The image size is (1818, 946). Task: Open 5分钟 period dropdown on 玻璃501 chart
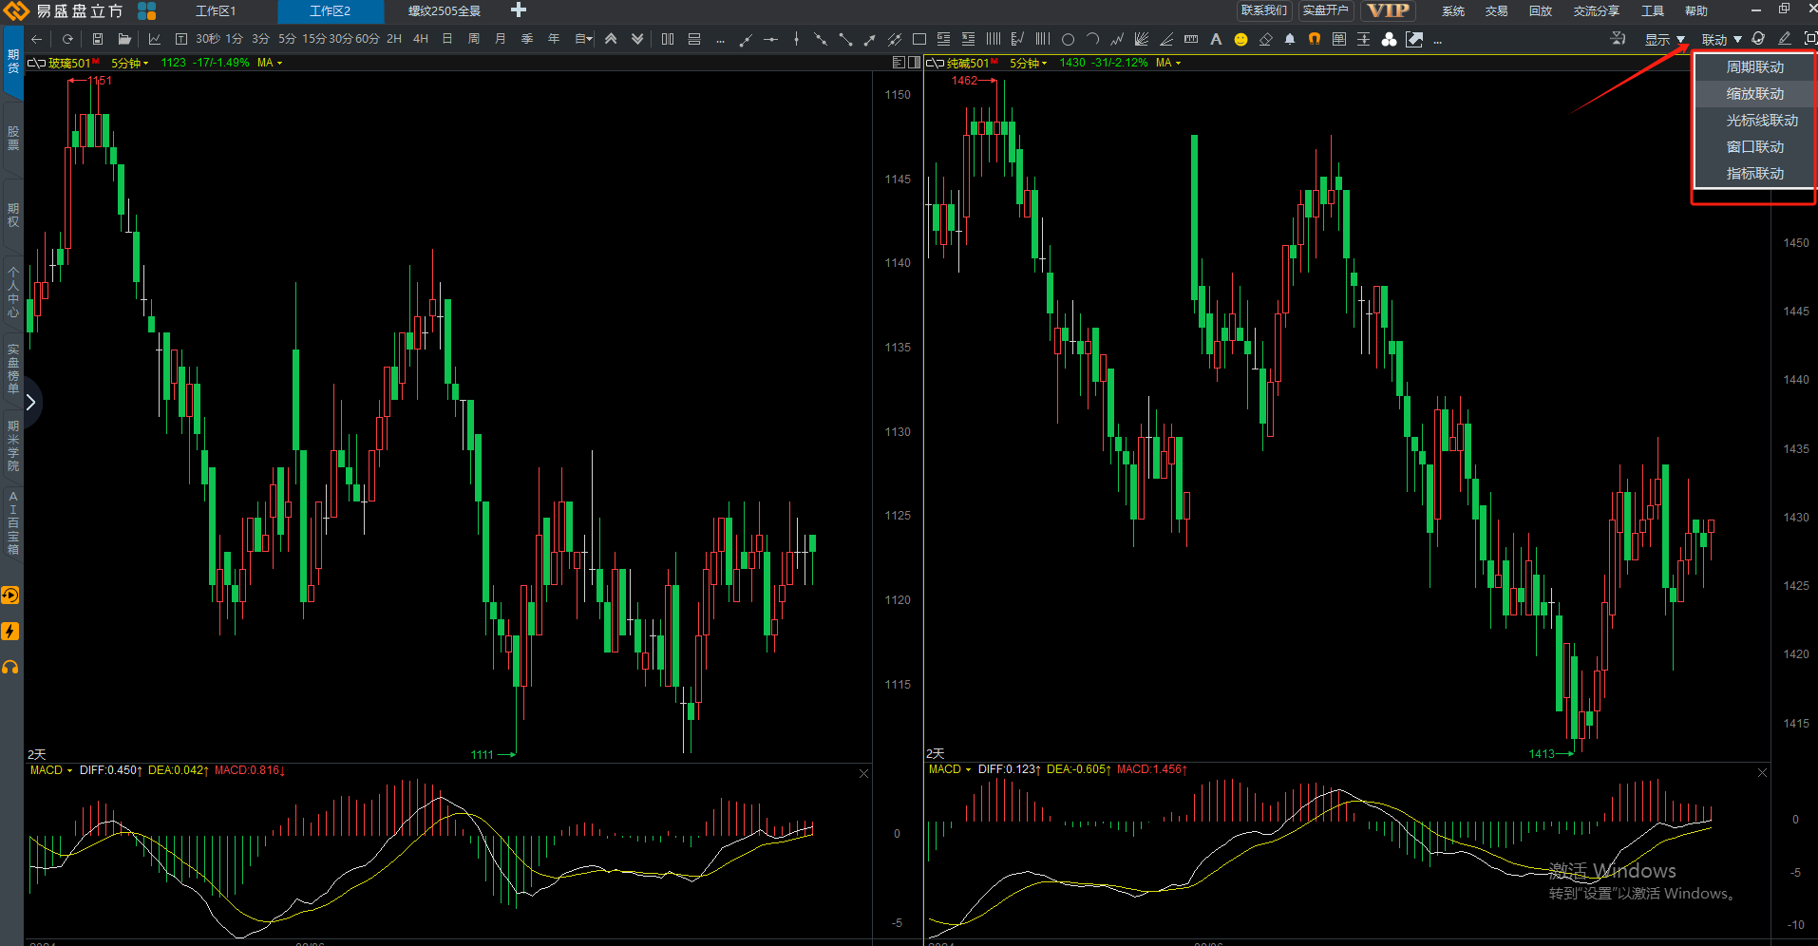point(130,63)
